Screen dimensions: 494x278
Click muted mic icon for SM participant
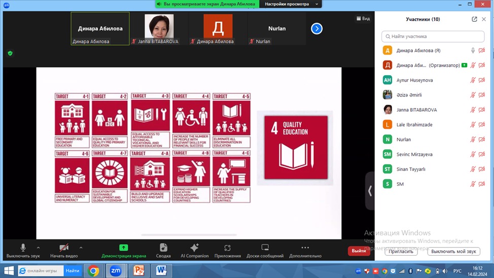coord(473,184)
